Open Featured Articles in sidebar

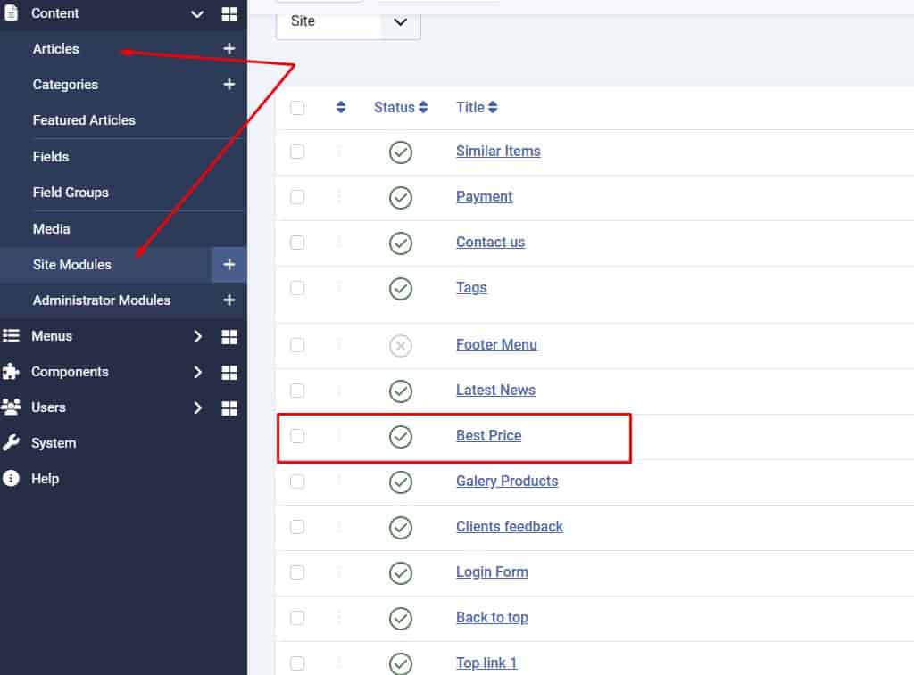coord(84,120)
